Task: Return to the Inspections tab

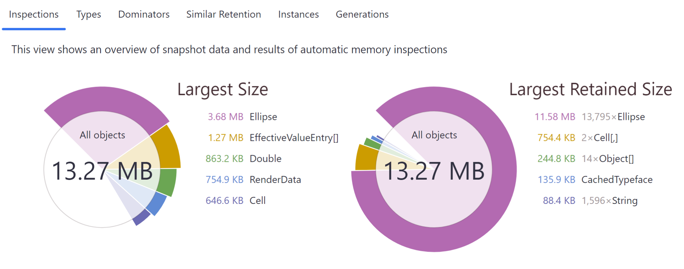Action: coord(33,14)
